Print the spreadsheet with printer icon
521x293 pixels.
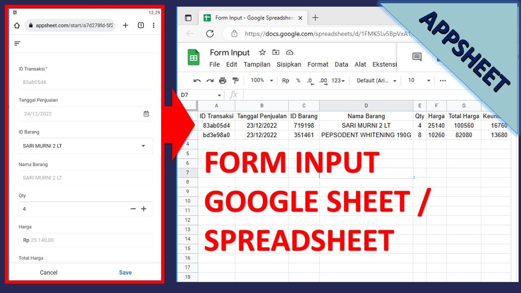223,81
